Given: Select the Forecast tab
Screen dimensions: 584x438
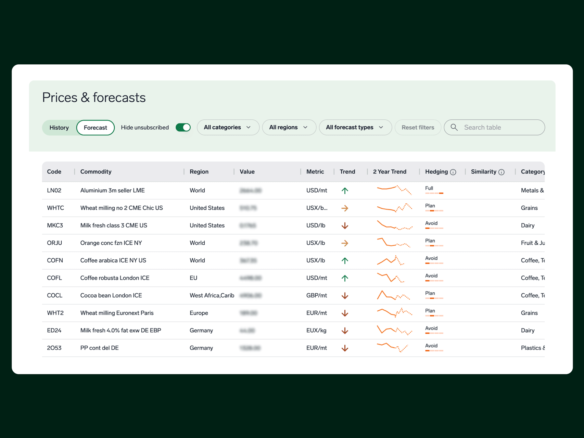Looking at the screenshot, I should (95, 128).
